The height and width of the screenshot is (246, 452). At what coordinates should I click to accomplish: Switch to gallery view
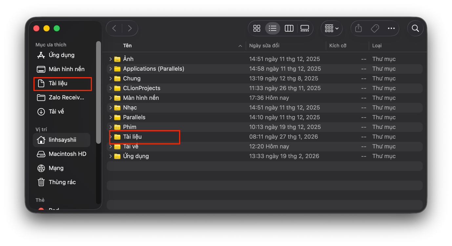305,28
